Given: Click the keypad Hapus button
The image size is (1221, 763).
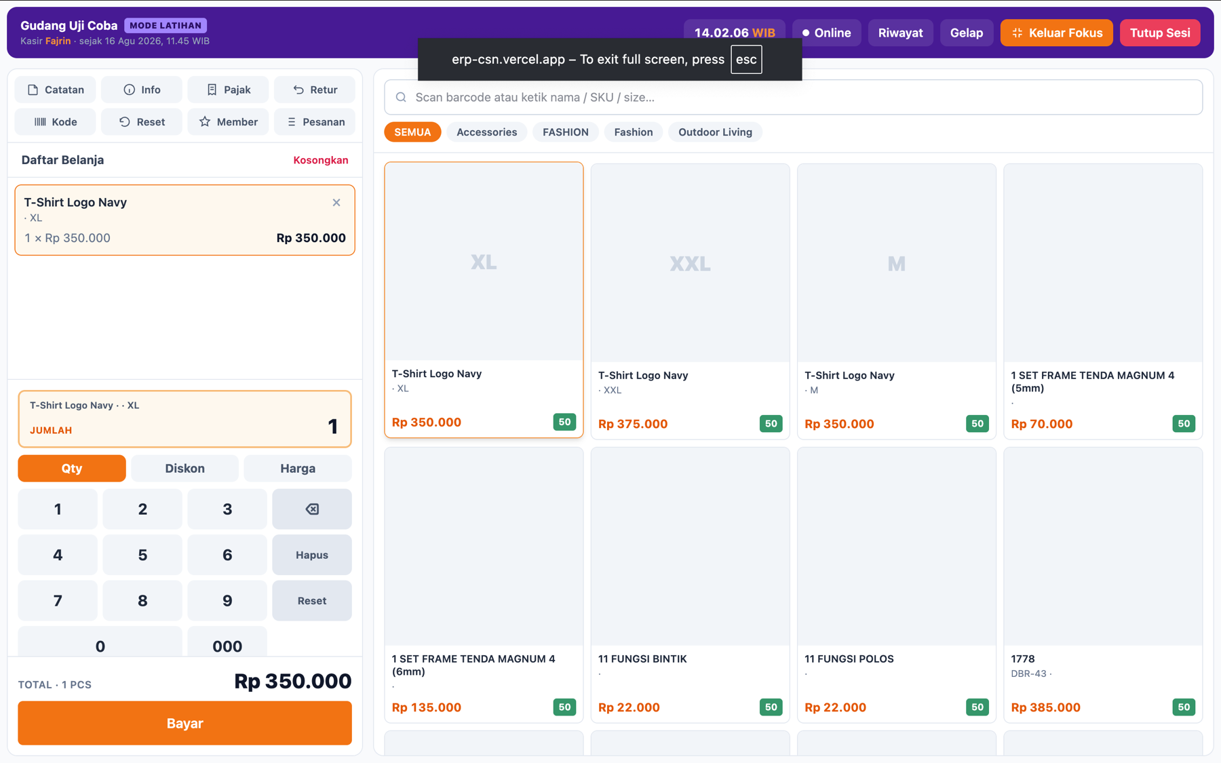Looking at the screenshot, I should 312,555.
